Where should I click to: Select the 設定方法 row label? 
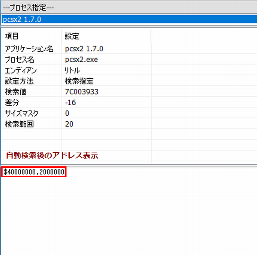(19, 81)
